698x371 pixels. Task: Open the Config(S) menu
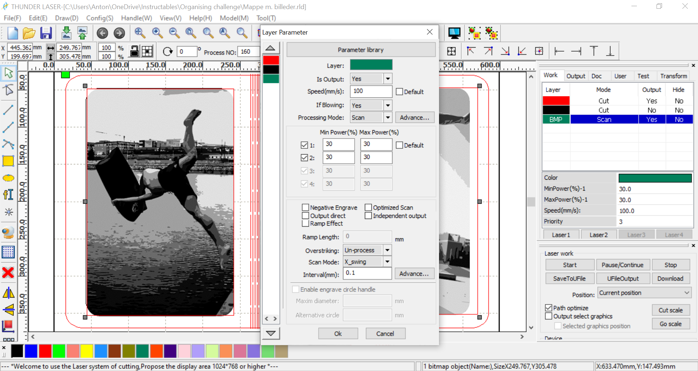(99, 18)
